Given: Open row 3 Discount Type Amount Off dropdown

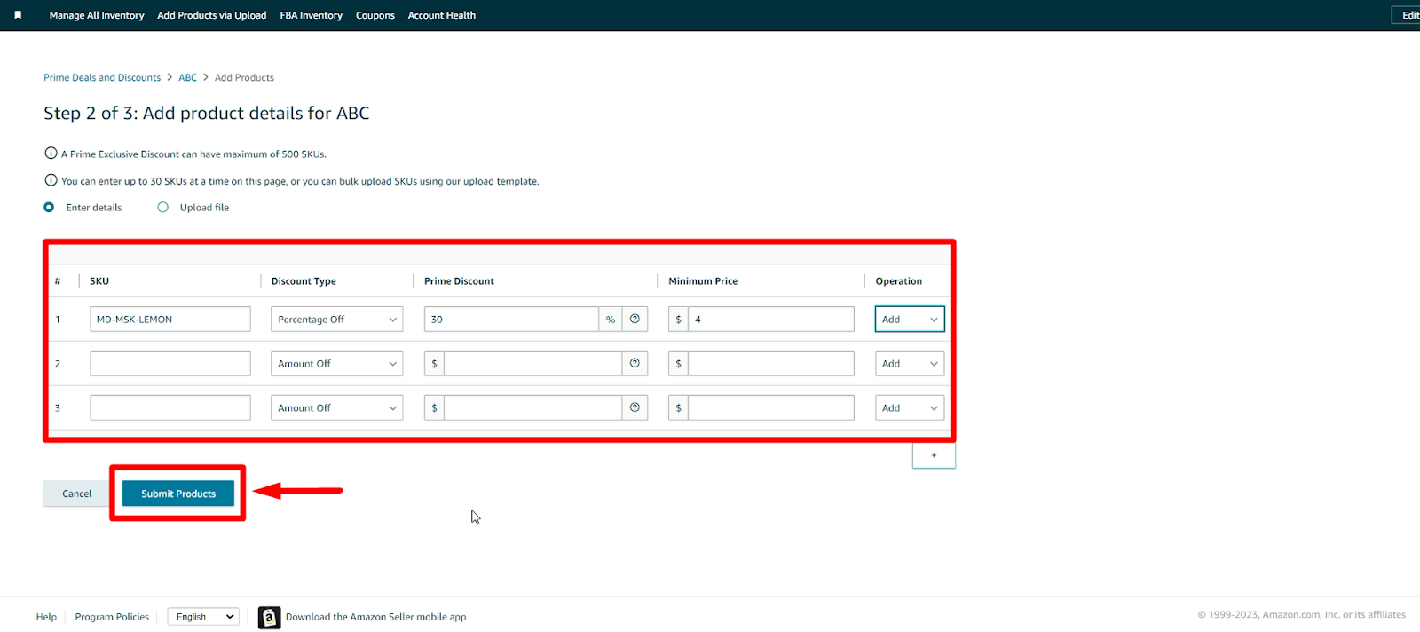Looking at the screenshot, I should [x=337, y=408].
